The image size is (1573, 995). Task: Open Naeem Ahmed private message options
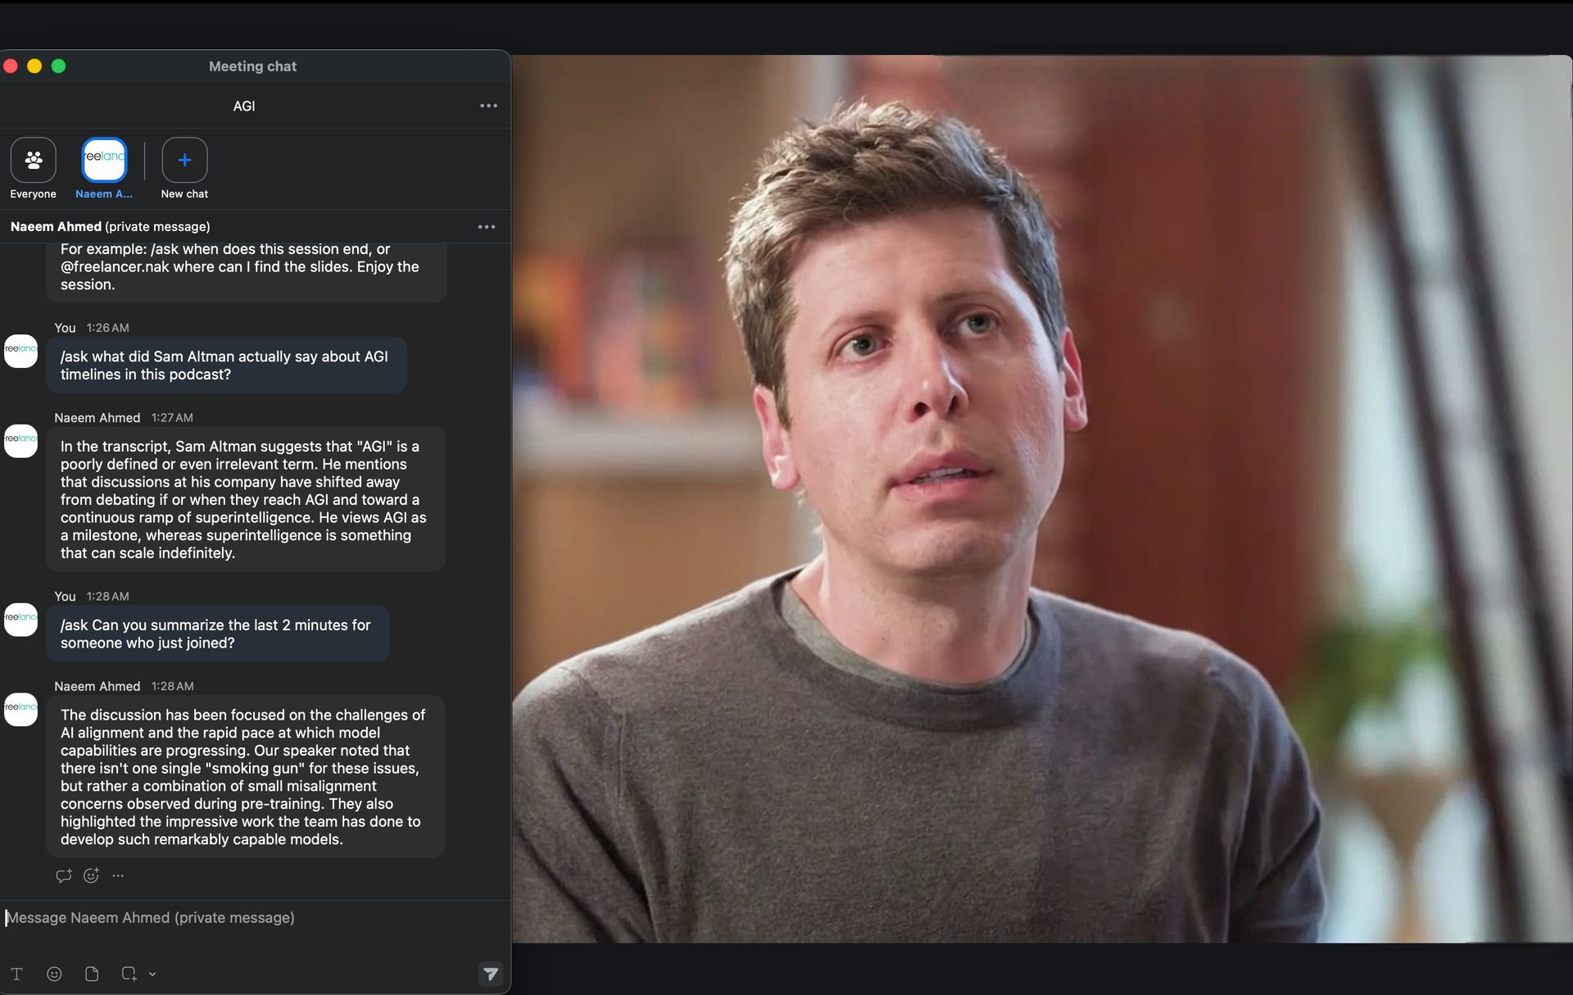coord(487,227)
